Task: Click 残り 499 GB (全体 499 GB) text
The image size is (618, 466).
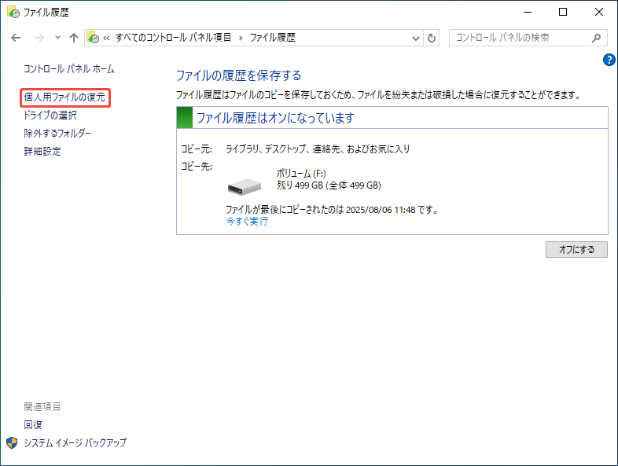Action: coord(329,185)
